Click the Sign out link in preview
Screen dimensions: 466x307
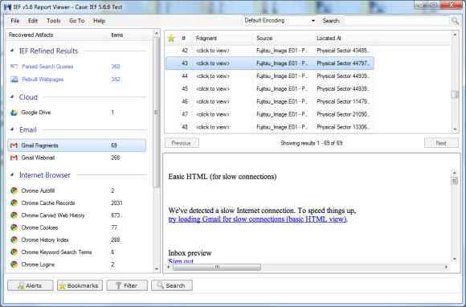tap(181, 261)
